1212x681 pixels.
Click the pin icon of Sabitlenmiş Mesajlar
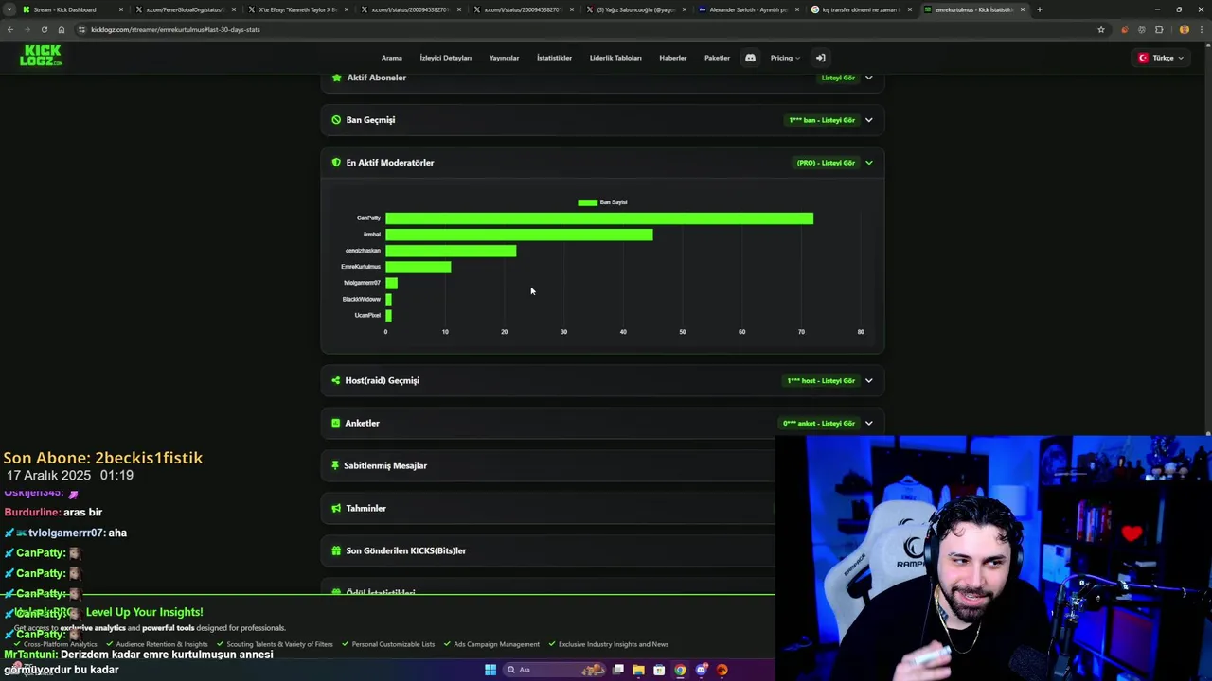336,465
